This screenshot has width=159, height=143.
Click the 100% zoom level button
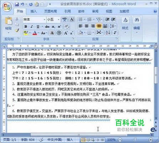pos(111,139)
